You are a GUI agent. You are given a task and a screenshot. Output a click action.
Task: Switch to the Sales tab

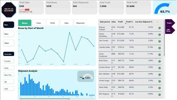[66, 23]
